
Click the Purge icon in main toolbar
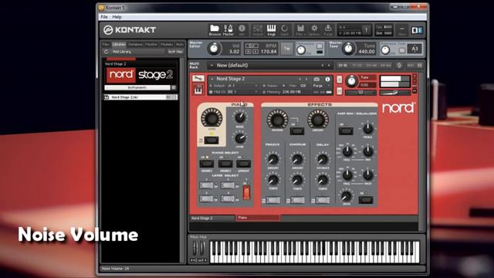[328, 30]
